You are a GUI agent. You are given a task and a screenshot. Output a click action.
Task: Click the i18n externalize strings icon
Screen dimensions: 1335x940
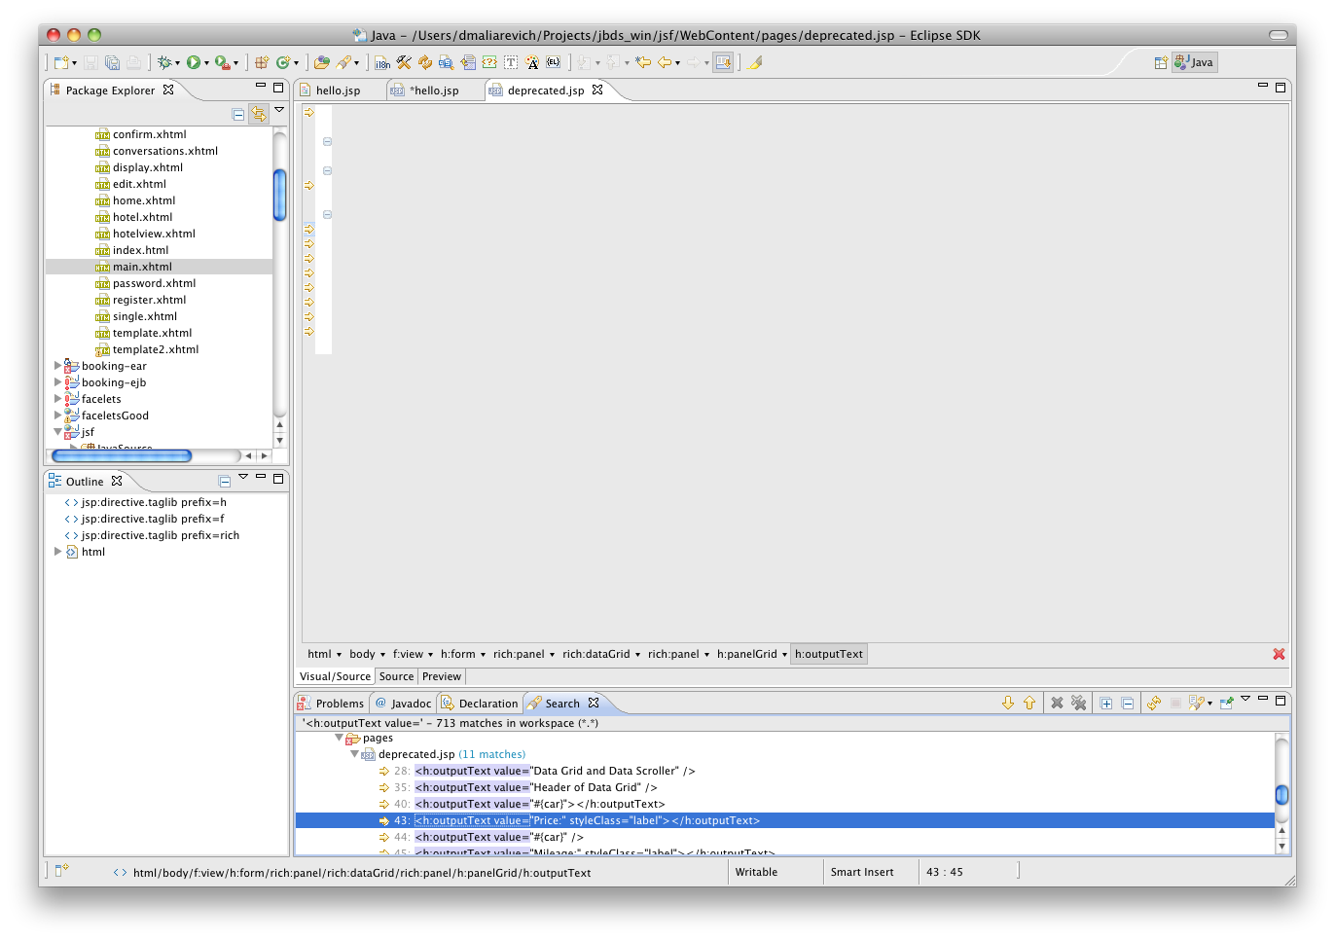pos(382,63)
